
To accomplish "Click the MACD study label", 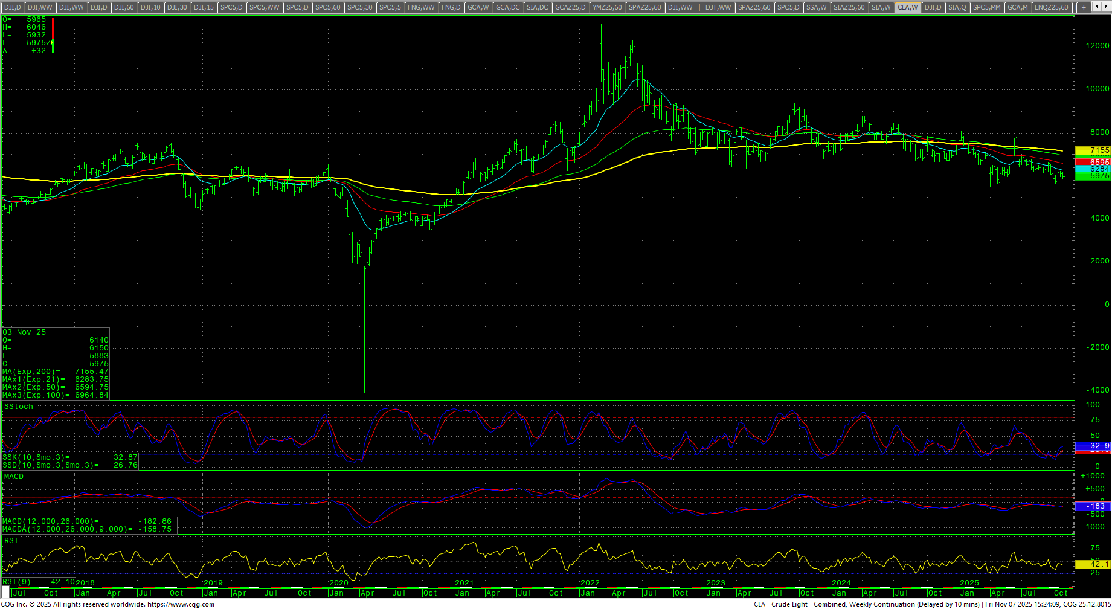I will 14,477.
